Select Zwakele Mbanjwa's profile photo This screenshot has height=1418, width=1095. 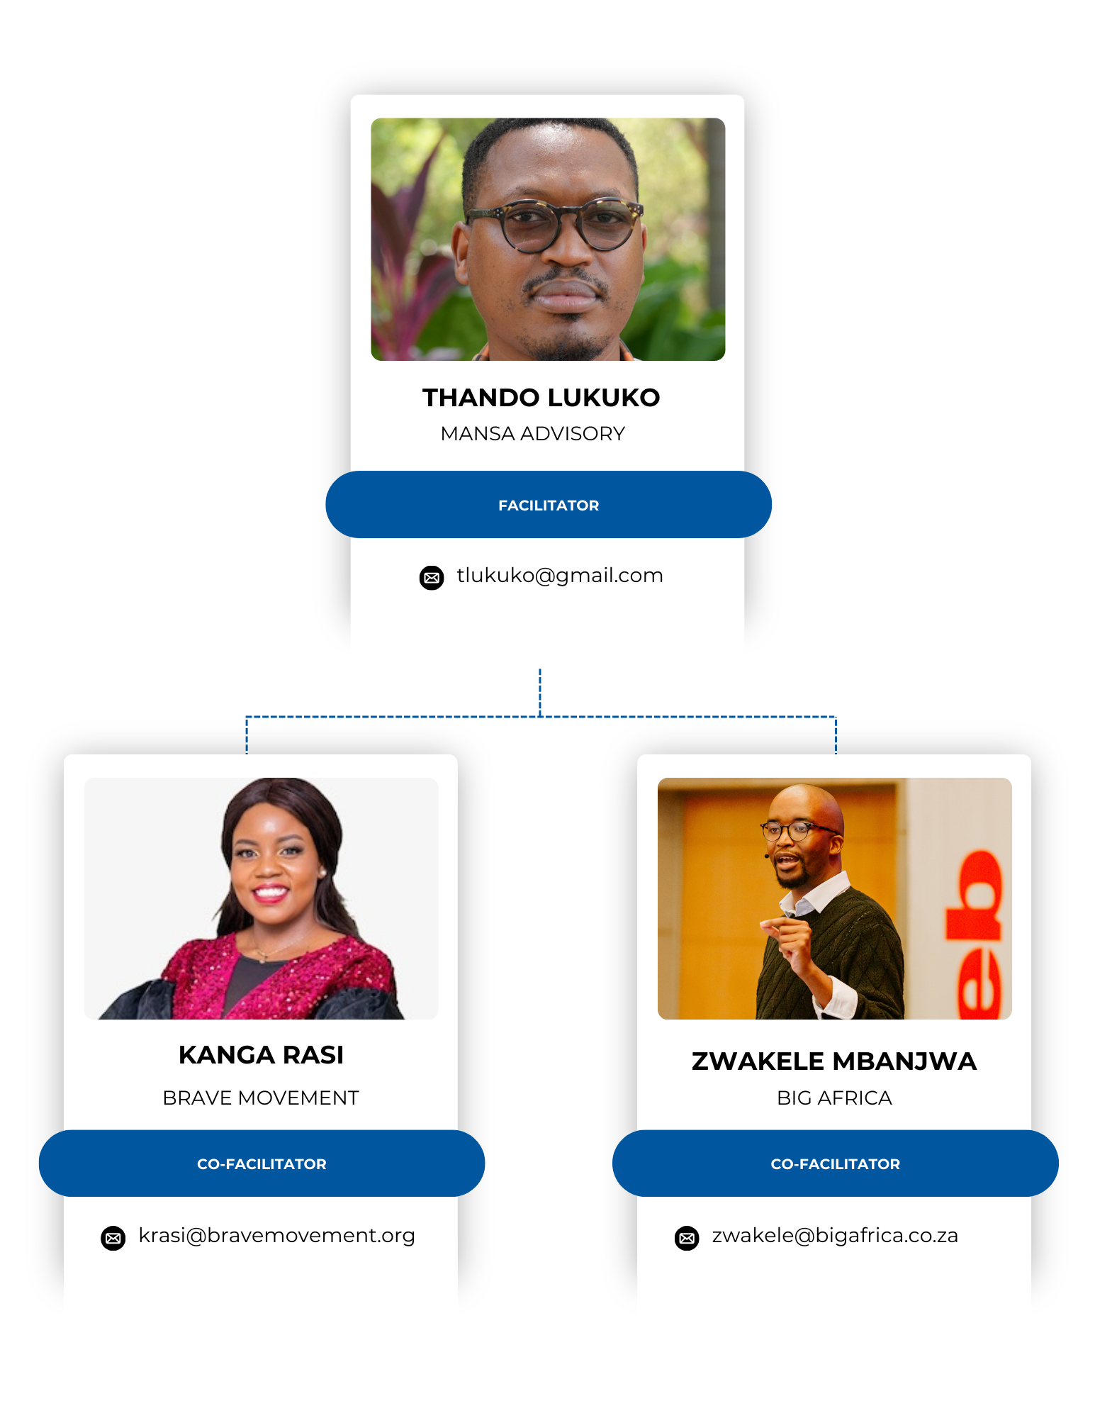834,898
